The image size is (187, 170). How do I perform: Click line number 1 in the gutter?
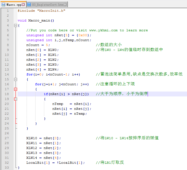tap(8, 11)
